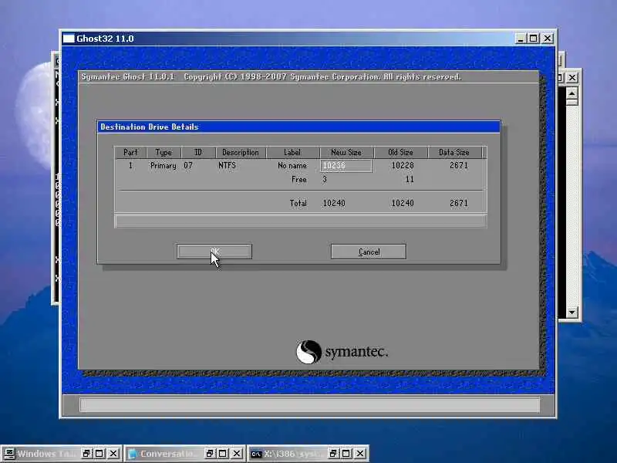The height and width of the screenshot is (463, 617).
Task: Maximize the minimized Conversation window
Action: coord(223,453)
